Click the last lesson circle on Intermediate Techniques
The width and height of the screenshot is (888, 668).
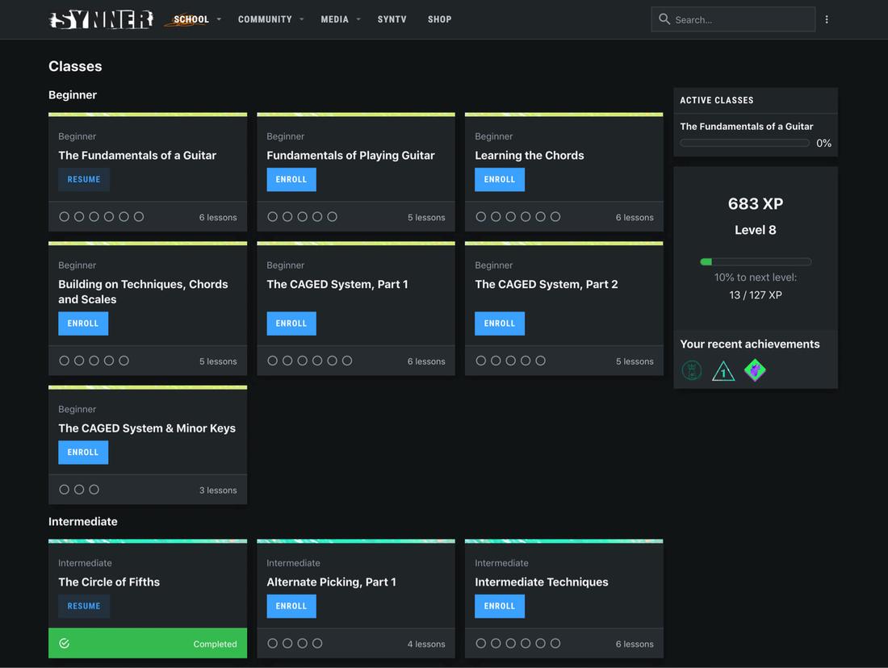point(555,643)
